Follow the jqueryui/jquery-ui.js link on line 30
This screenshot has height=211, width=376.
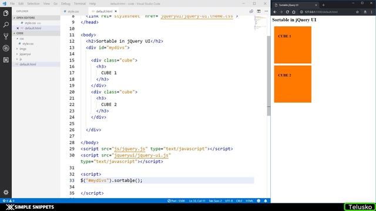coord(141,155)
